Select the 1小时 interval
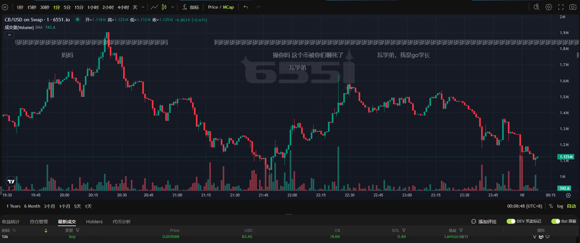 [x=93, y=7]
